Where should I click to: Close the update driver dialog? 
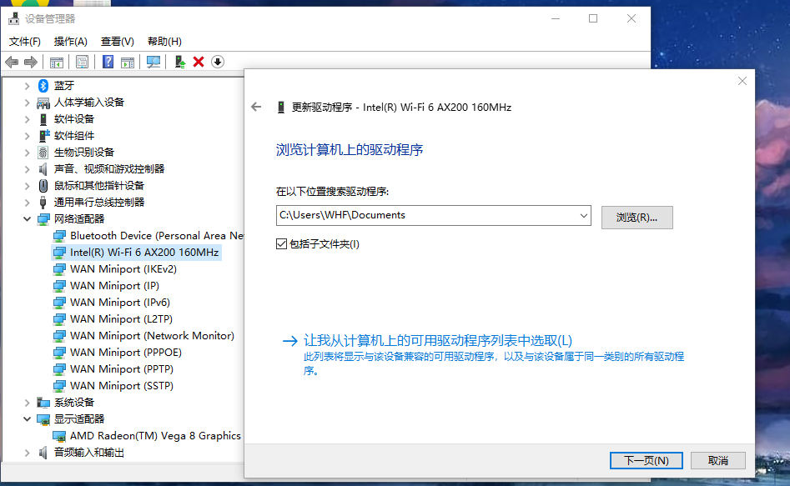click(742, 81)
